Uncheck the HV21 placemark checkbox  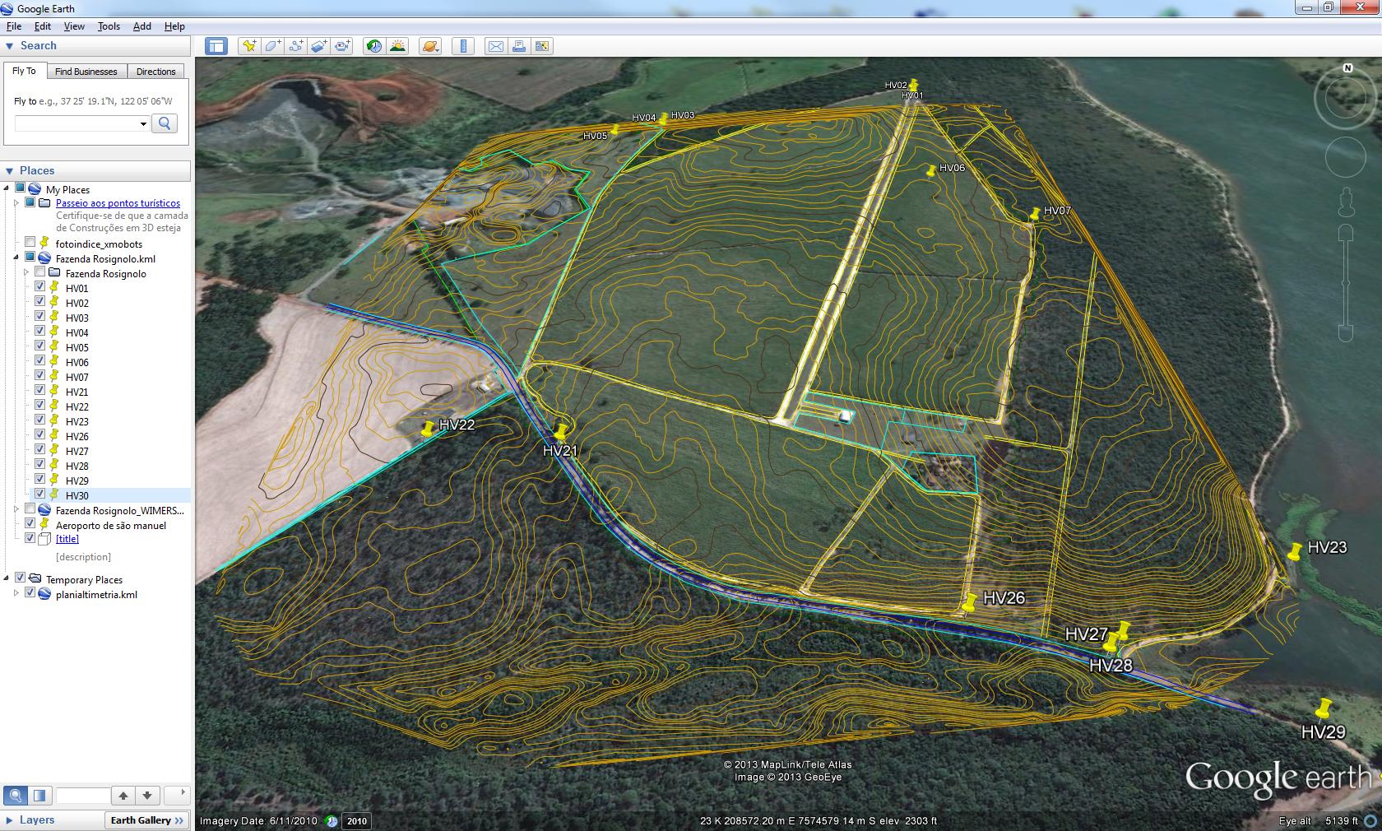[39, 391]
